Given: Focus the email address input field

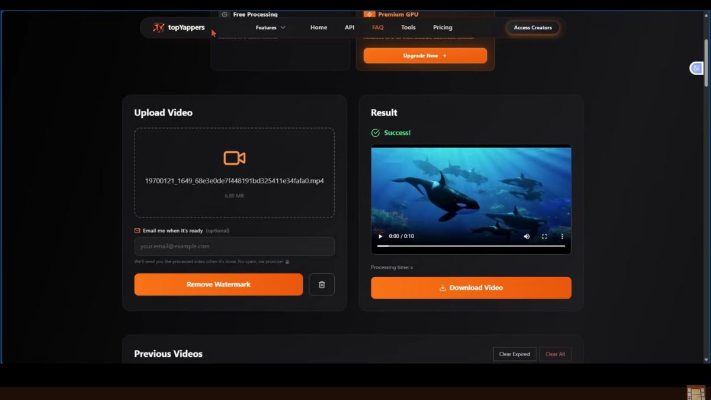Looking at the screenshot, I should pos(234,247).
